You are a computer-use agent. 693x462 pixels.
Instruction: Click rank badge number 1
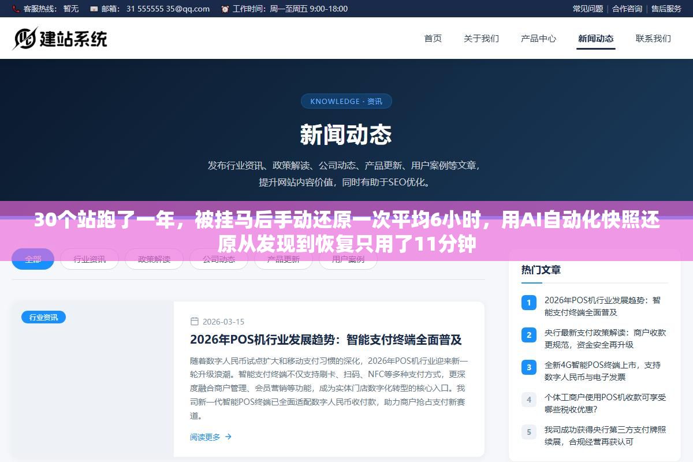pyautogui.click(x=528, y=302)
